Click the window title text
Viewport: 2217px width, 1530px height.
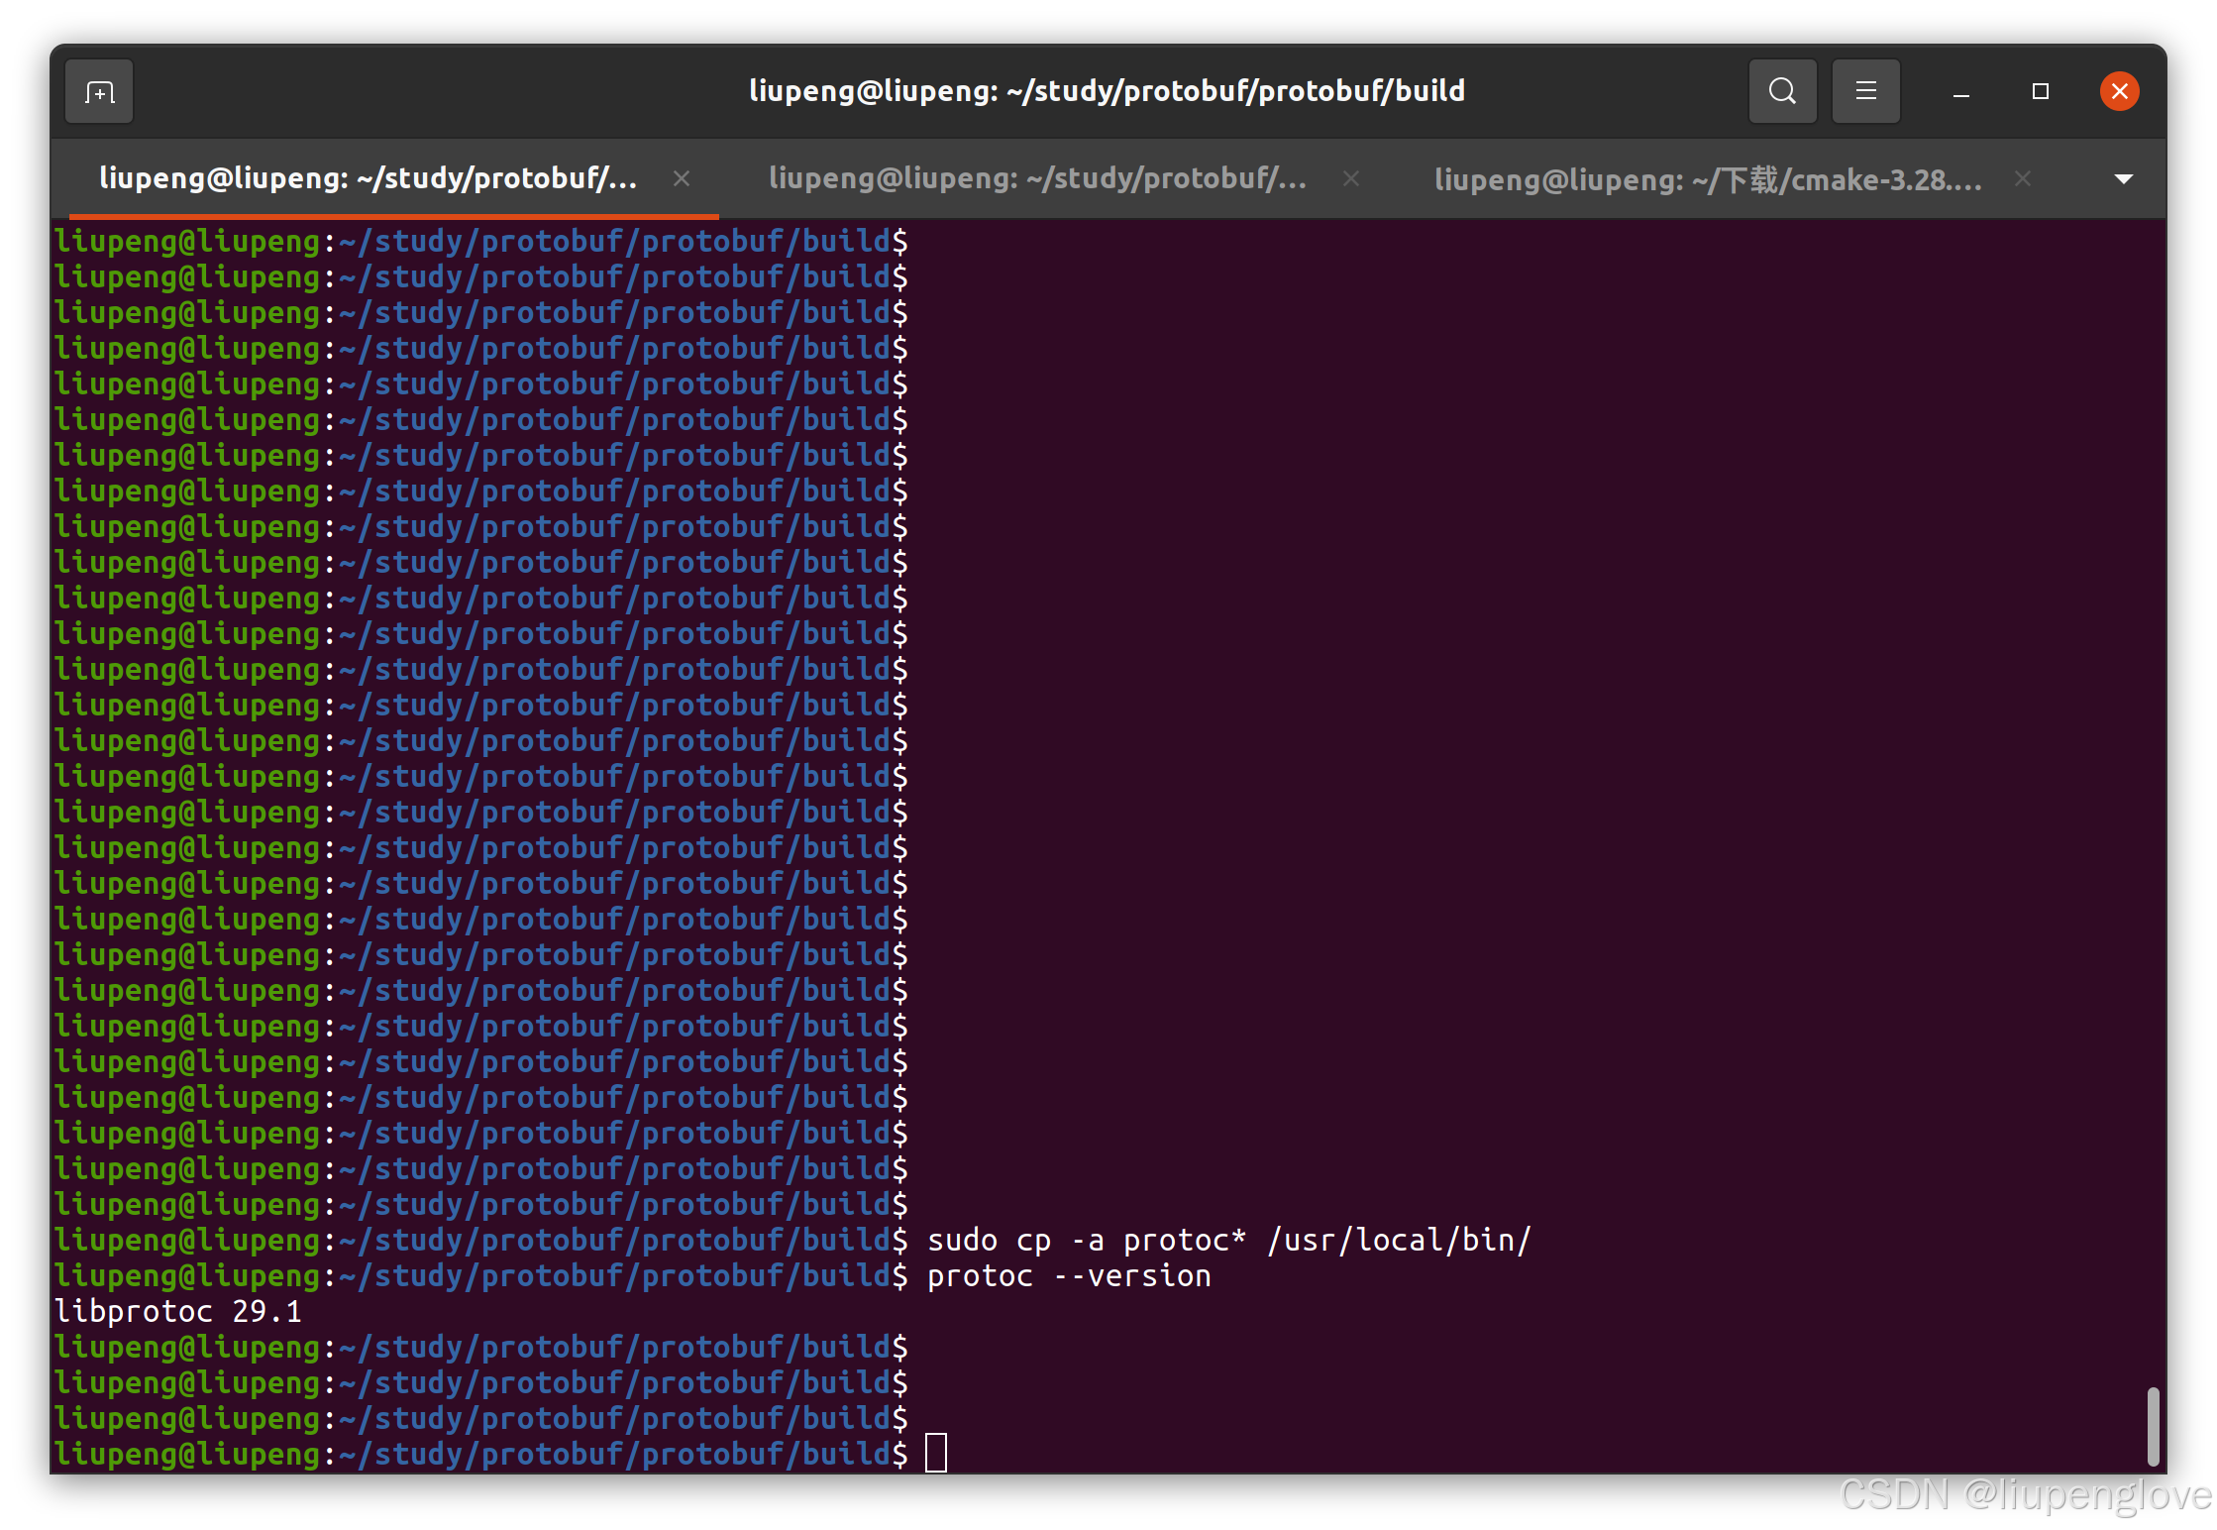click(x=1107, y=91)
